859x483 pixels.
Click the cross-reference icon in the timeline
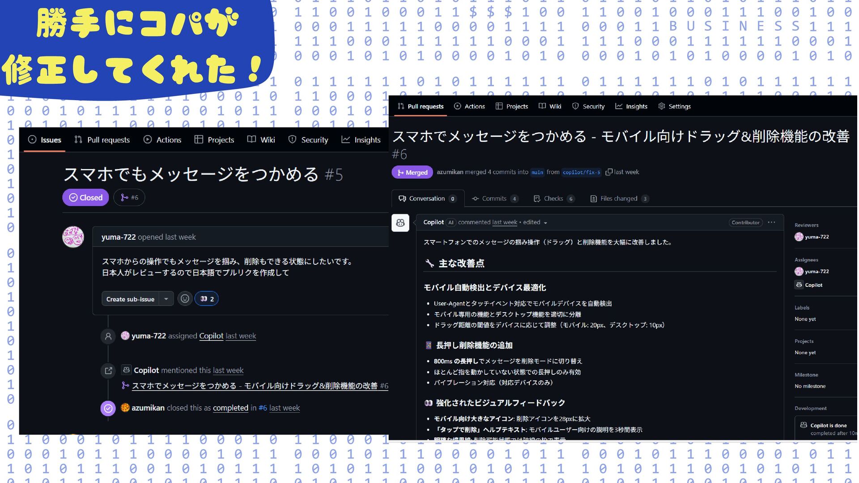pyautogui.click(x=108, y=371)
